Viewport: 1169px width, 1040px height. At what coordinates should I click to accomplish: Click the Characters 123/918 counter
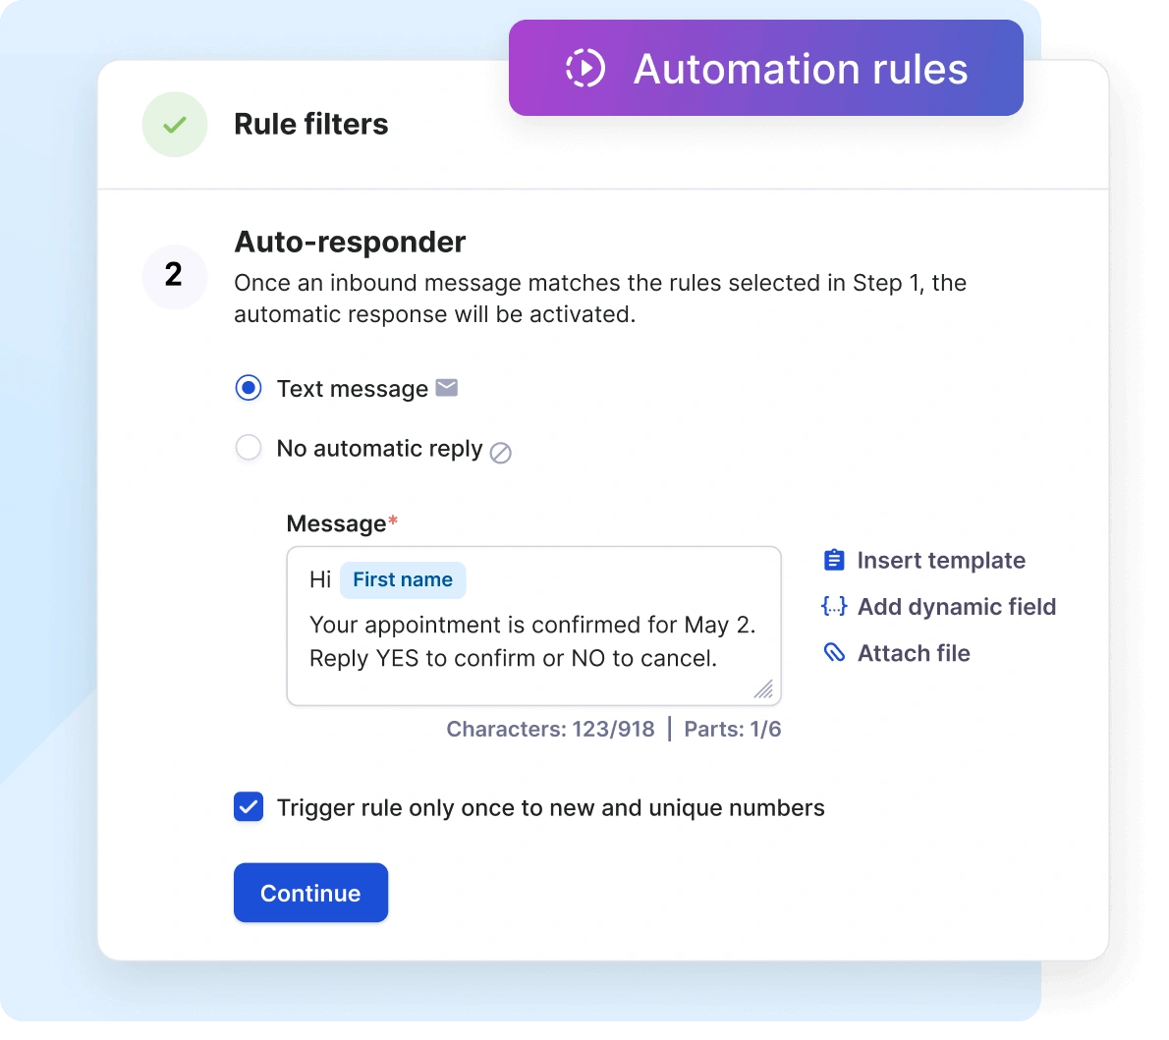click(550, 729)
